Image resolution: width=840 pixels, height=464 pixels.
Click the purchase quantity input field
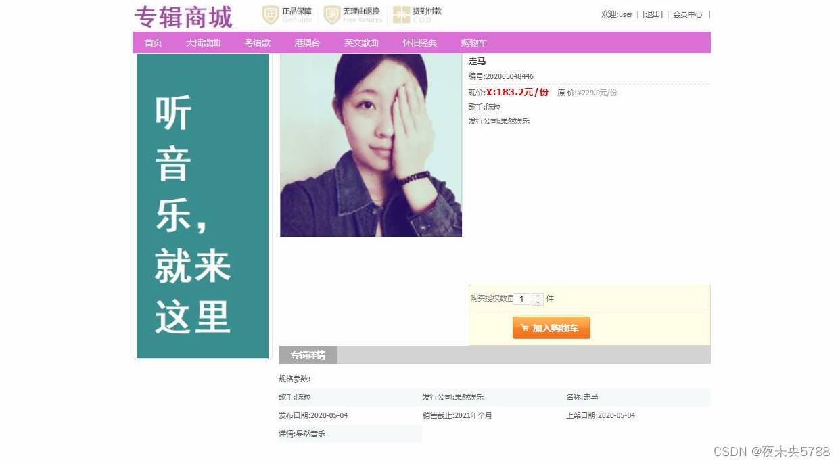pos(522,299)
